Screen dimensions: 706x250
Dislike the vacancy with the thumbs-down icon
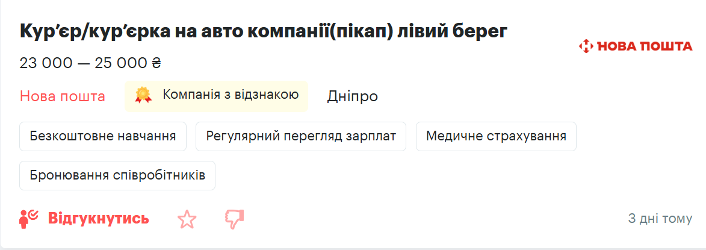[234, 219]
